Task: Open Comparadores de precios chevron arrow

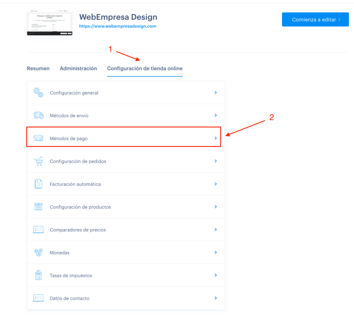Action: pos(216,229)
